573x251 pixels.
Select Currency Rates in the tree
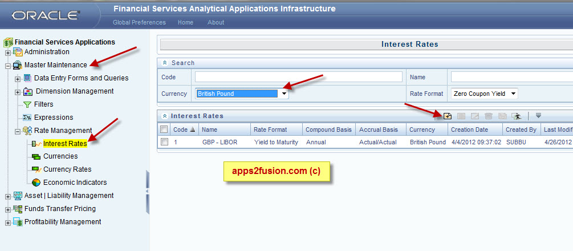point(67,169)
